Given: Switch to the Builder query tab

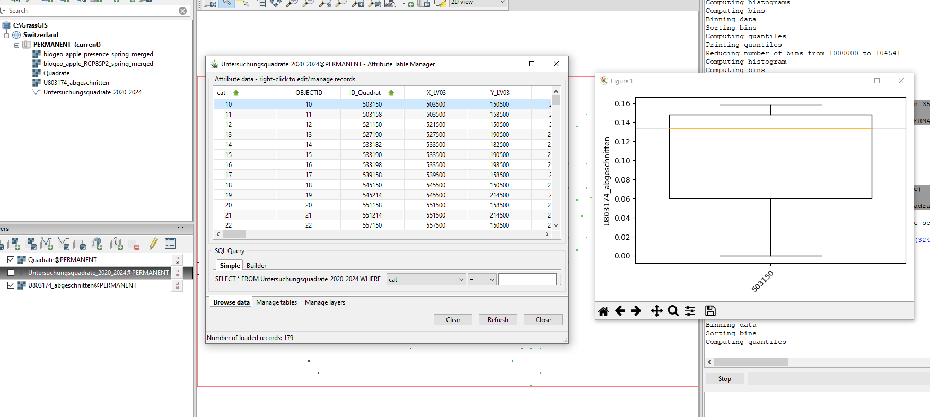Looking at the screenshot, I should [257, 266].
